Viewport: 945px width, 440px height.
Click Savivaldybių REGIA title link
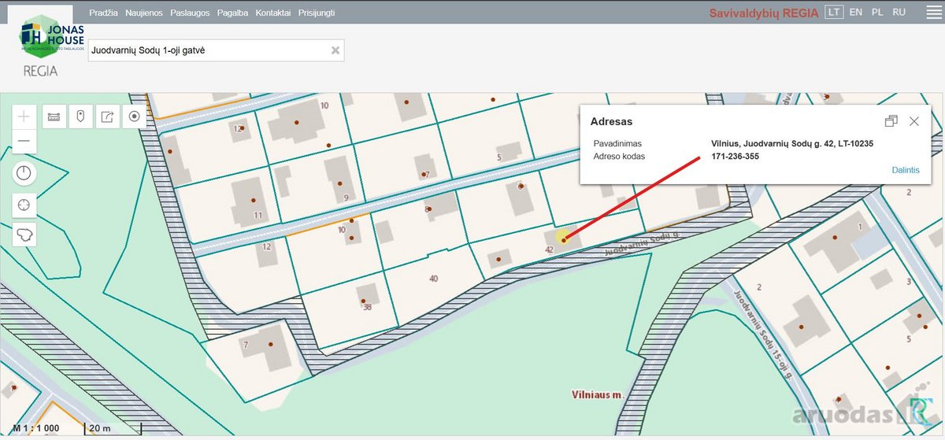point(763,13)
